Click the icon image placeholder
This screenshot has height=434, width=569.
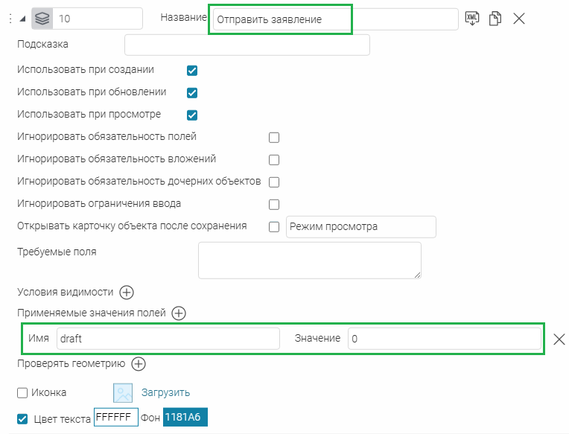(123, 393)
